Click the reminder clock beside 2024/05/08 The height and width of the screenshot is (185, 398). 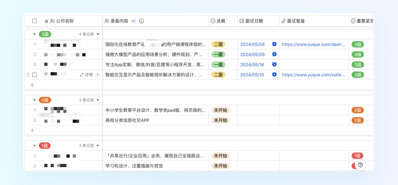(274, 44)
